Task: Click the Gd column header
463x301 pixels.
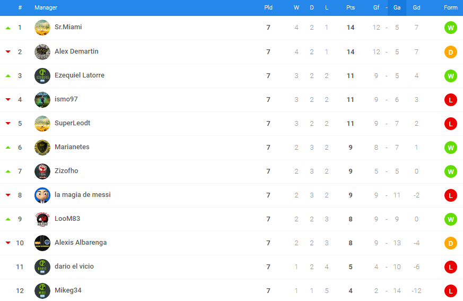Action: click(x=416, y=7)
